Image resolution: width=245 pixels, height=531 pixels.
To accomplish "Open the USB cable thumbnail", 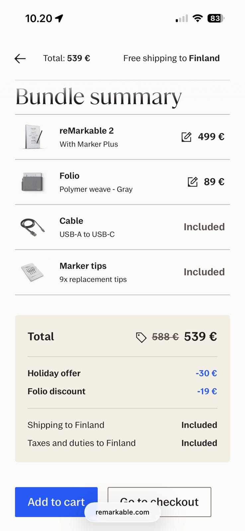I will 32,227.
